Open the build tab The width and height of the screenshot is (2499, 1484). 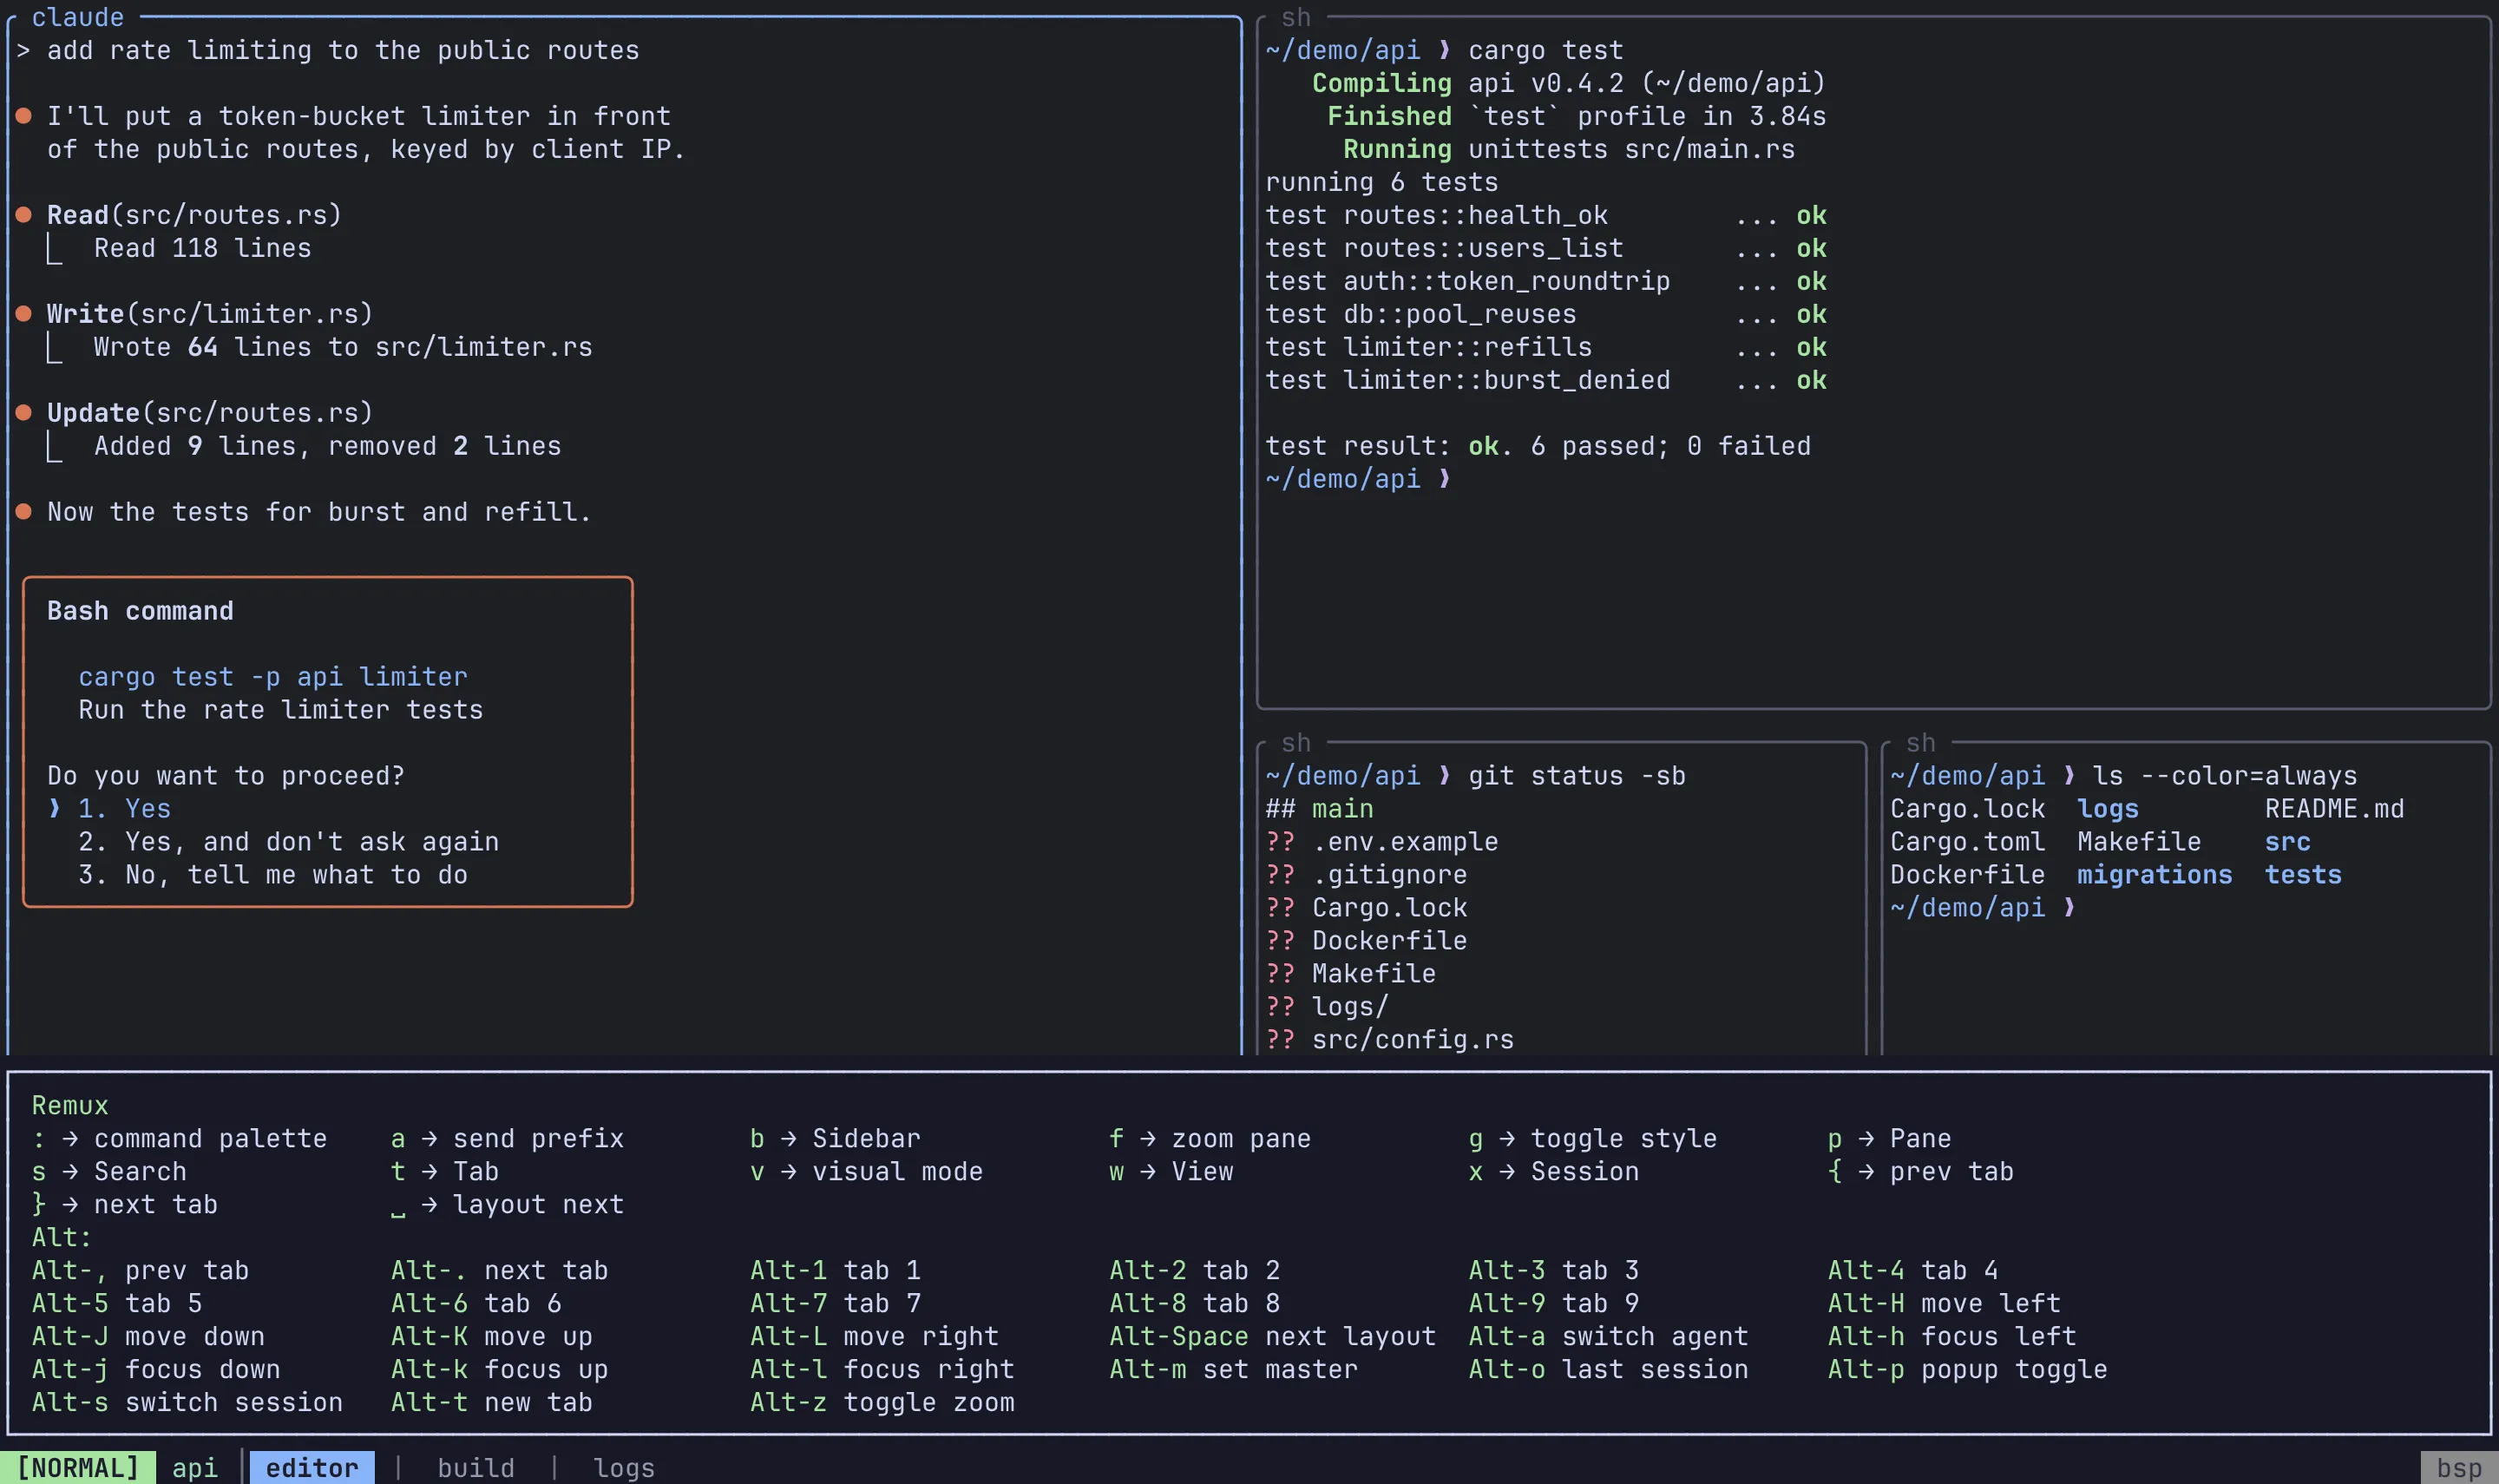point(476,1467)
